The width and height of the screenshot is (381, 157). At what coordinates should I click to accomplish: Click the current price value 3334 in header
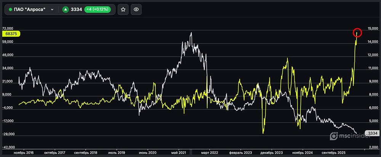(76, 10)
